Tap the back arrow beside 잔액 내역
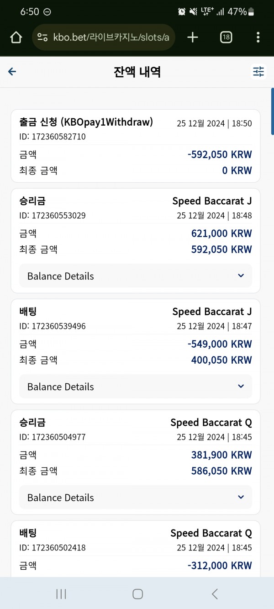Screen dimensions: 274x609 12,72
